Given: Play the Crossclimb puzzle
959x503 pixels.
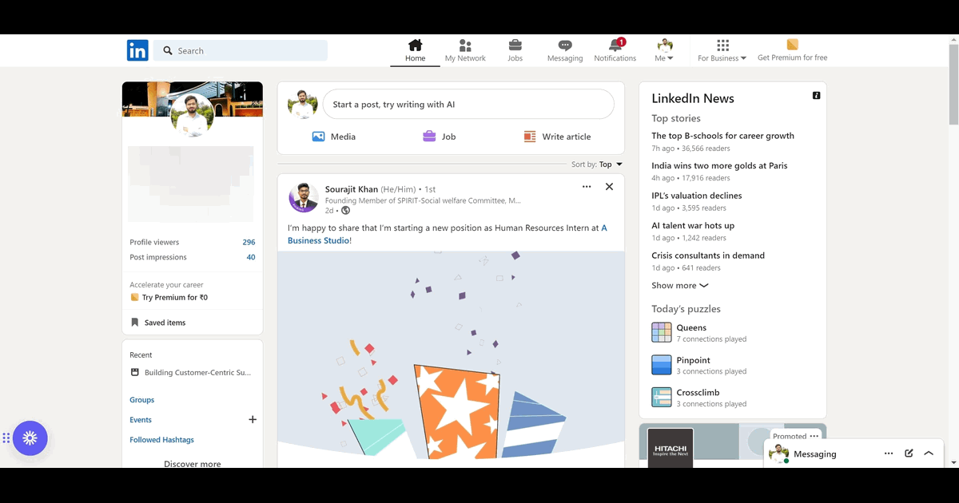Looking at the screenshot, I should (699, 398).
